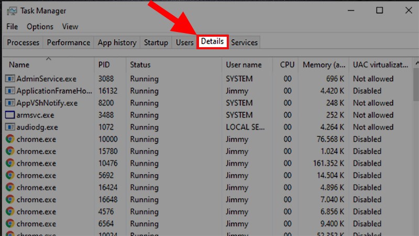Viewport: 419px width, 236px height.
Task: Click the armsvc.exe process icon
Action: pyautogui.click(x=10, y=115)
